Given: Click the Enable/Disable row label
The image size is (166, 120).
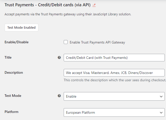Looking at the screenshot, I should (x=16, y=42).
